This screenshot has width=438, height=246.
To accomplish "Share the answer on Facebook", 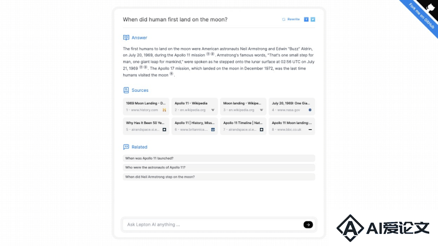I will coord(306,19).
